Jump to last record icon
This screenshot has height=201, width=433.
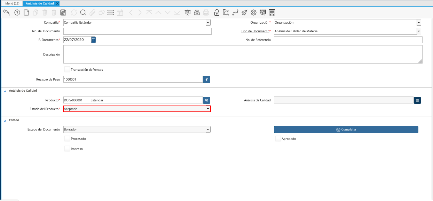pyautogui.click(x=177, y=12)
